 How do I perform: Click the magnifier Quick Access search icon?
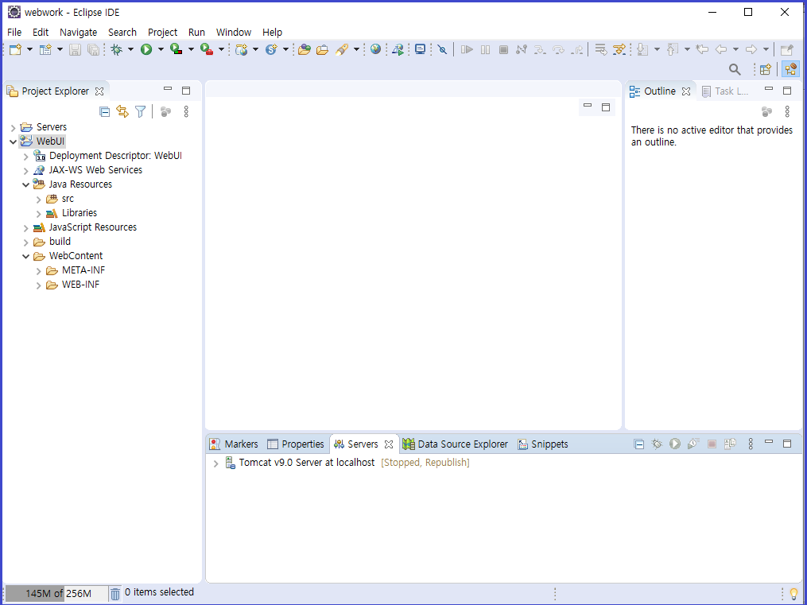[735, 69]
